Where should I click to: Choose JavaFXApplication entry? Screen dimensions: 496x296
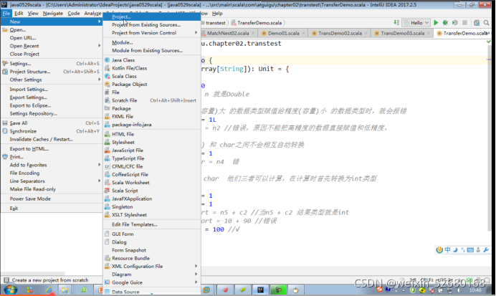152,199
